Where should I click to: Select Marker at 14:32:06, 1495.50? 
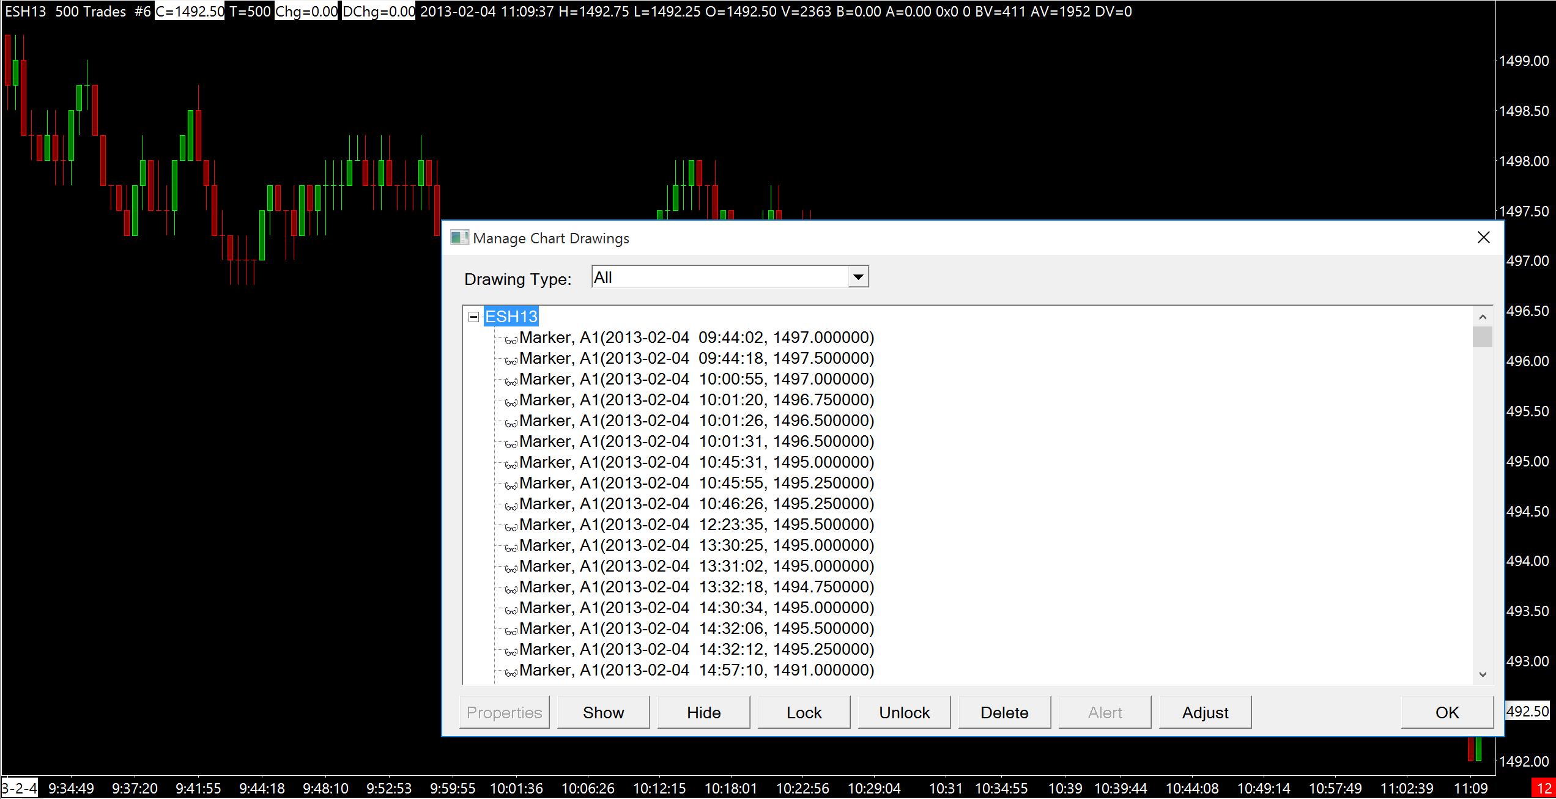click(696, 628)
